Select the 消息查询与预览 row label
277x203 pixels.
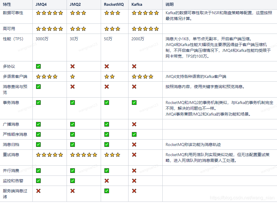tap(15, 89)
